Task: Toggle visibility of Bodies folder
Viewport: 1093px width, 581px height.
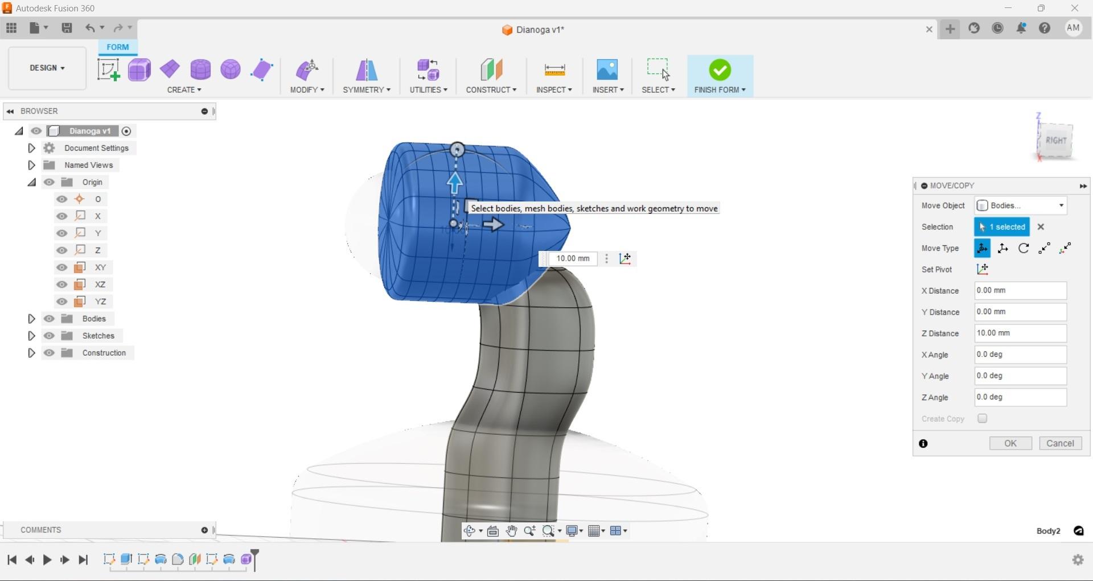Action: [x=49, y=319]
